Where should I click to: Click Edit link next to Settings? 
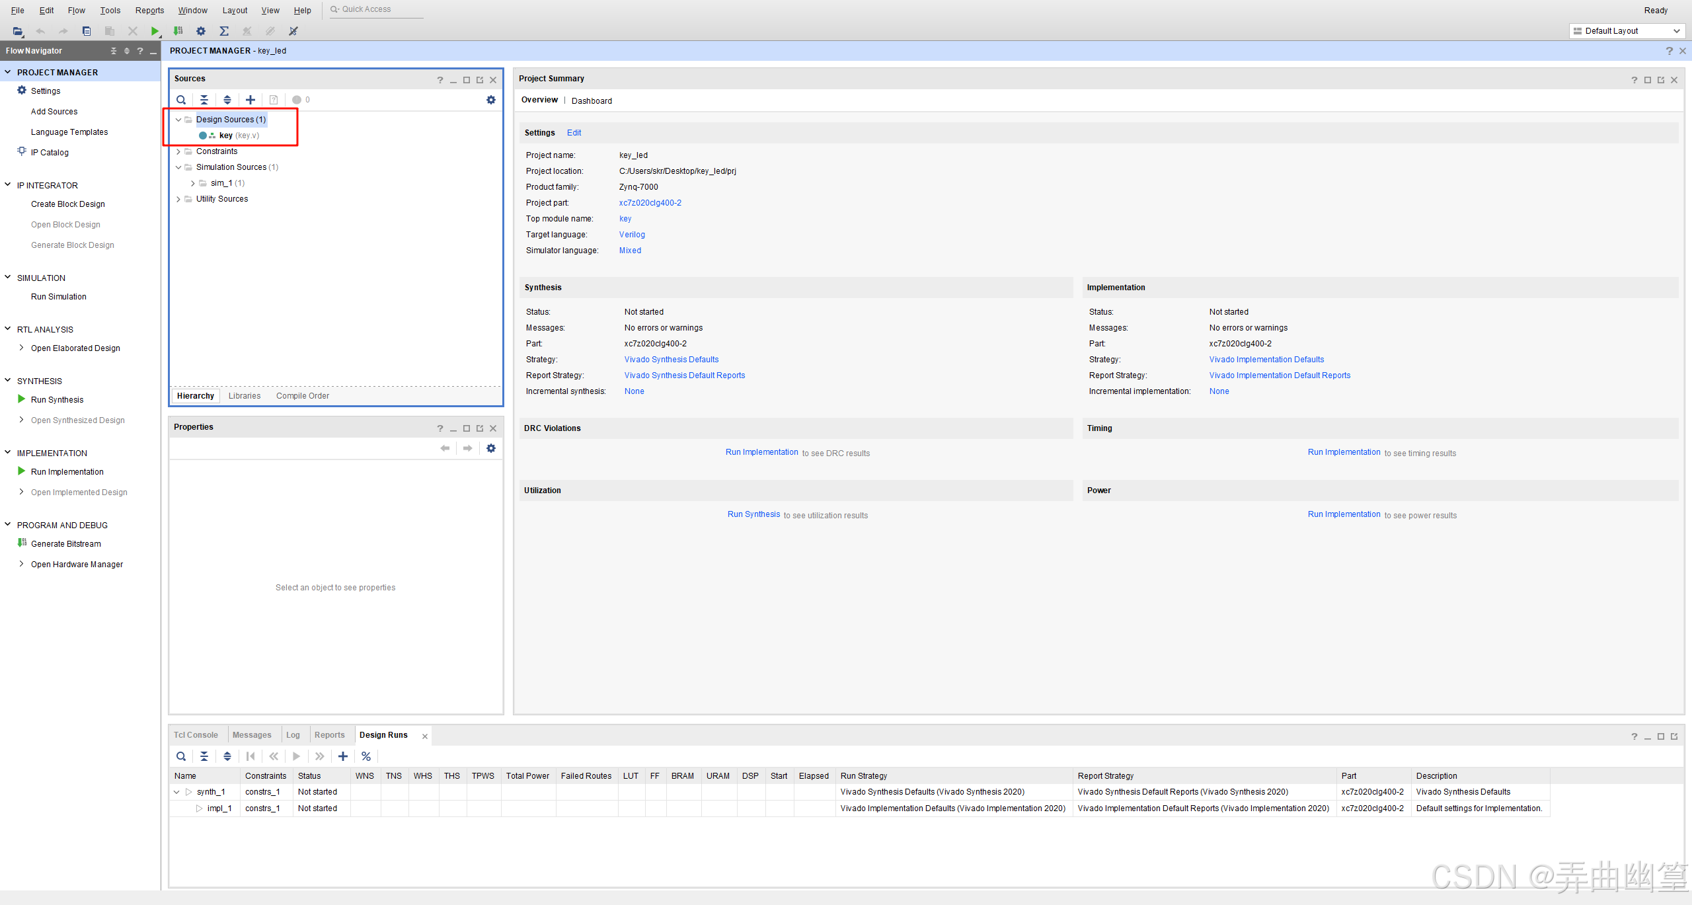(x=574, y=133)
